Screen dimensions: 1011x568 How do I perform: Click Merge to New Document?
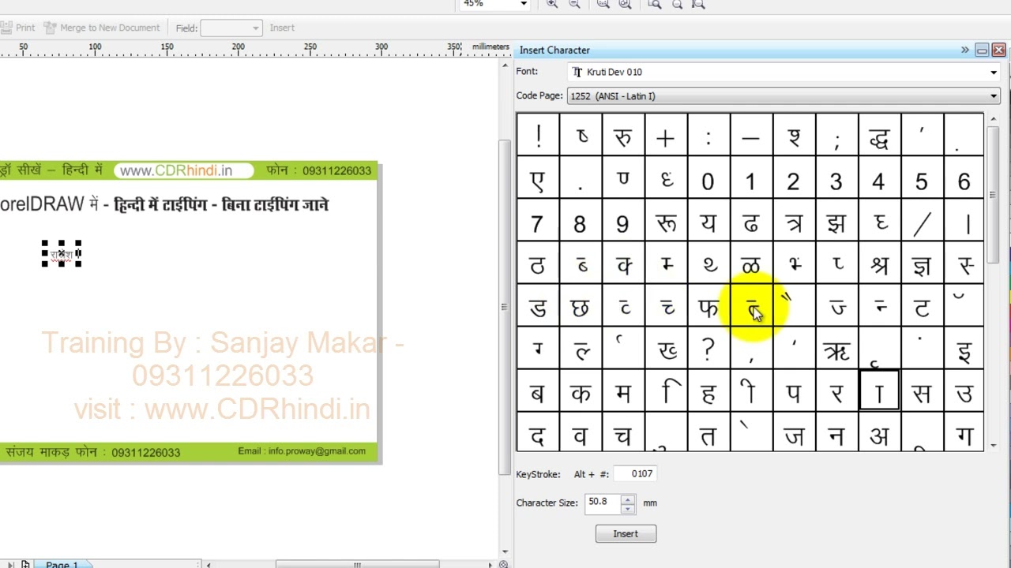[x=102, y=28]
